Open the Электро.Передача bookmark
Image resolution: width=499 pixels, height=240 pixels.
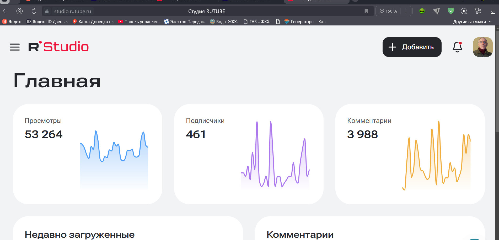185,21
